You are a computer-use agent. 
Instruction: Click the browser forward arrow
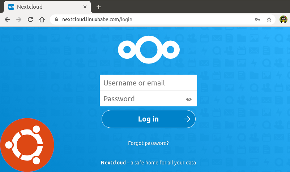19,19
